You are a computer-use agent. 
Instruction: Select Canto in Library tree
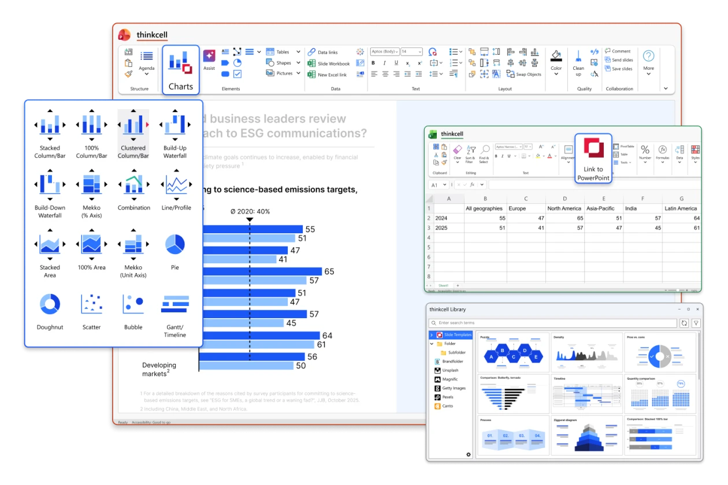(443, 406)
